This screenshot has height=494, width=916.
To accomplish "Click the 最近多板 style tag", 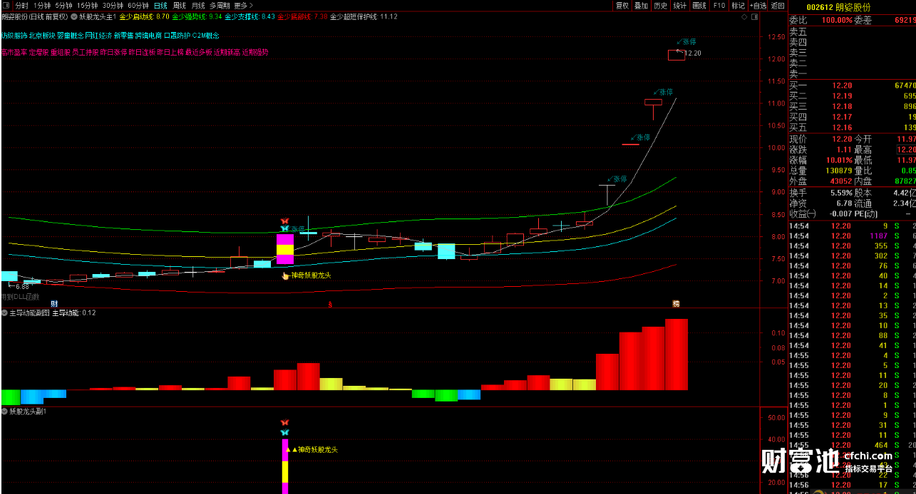I will point(199,52).
